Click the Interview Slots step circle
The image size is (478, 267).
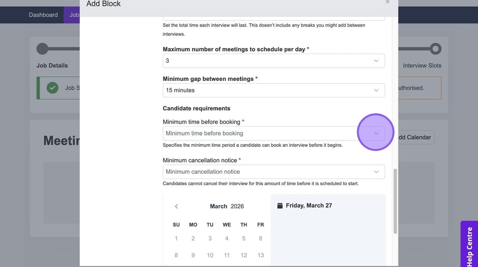pos(435,49)
